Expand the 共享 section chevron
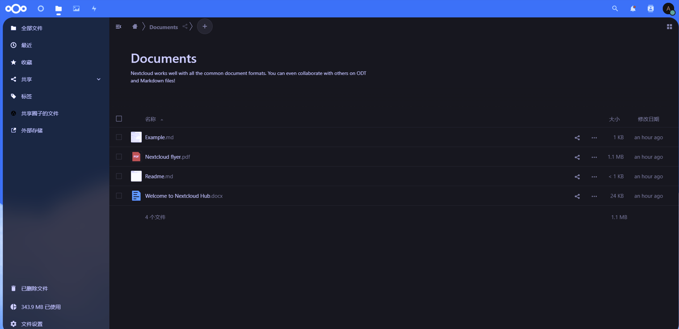Screen dimensions: 679x329 99,80
